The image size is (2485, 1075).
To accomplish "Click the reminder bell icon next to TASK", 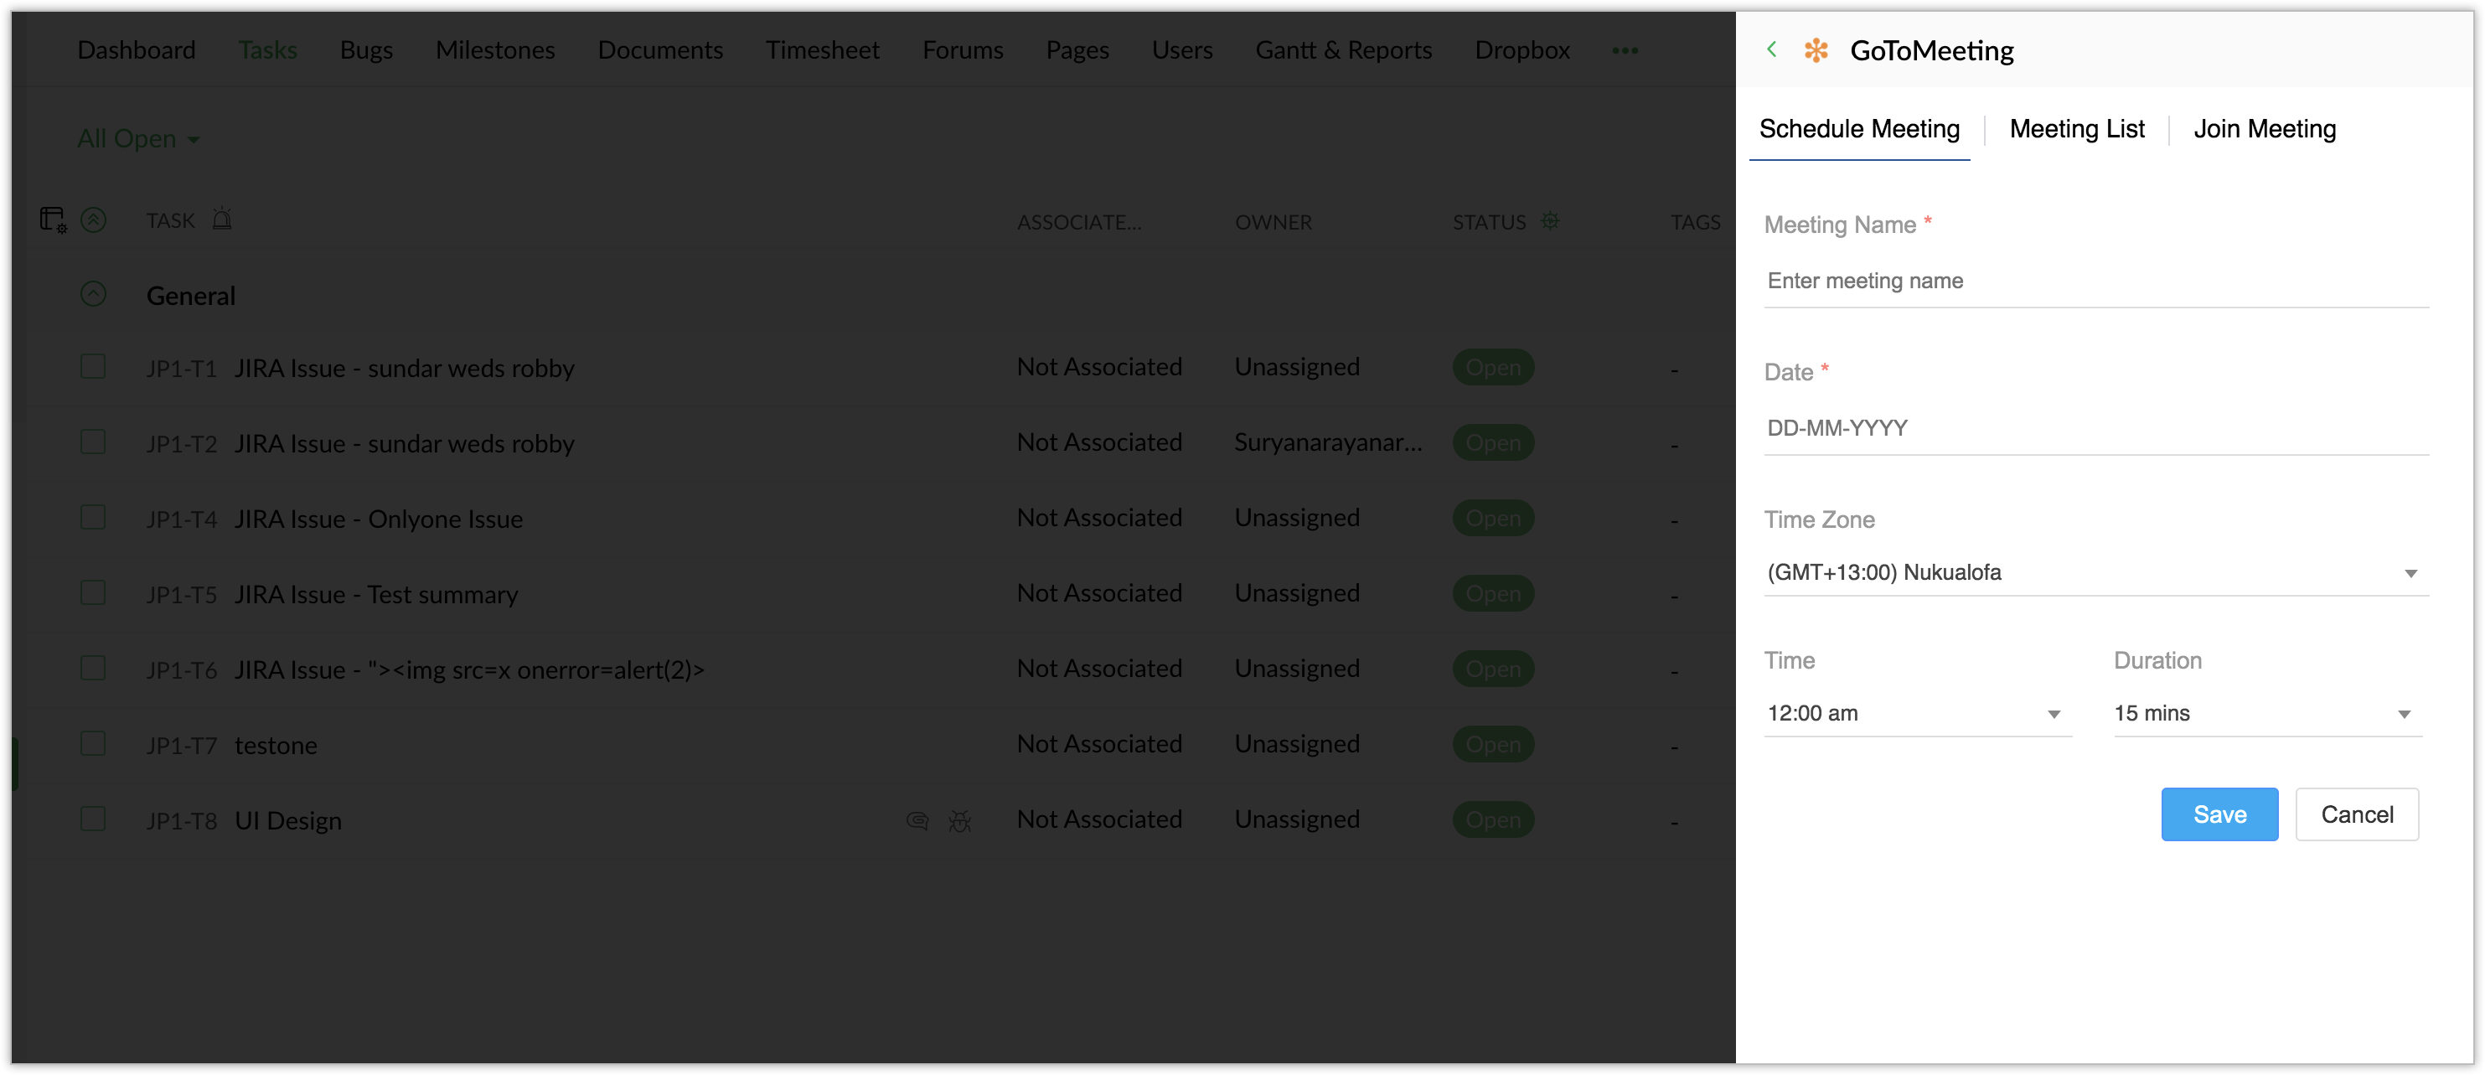I will tap(222, 219).
